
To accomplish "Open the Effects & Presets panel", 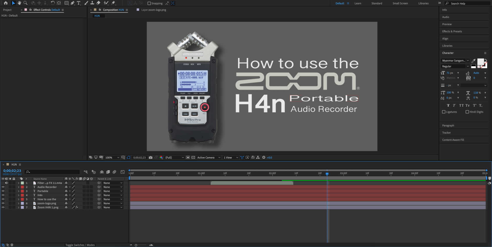I will coord(452,31).
